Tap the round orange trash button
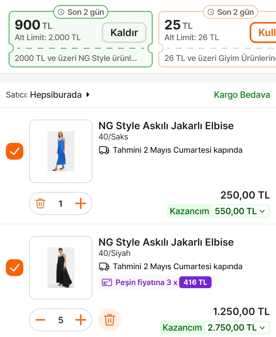 coord(110,320)
